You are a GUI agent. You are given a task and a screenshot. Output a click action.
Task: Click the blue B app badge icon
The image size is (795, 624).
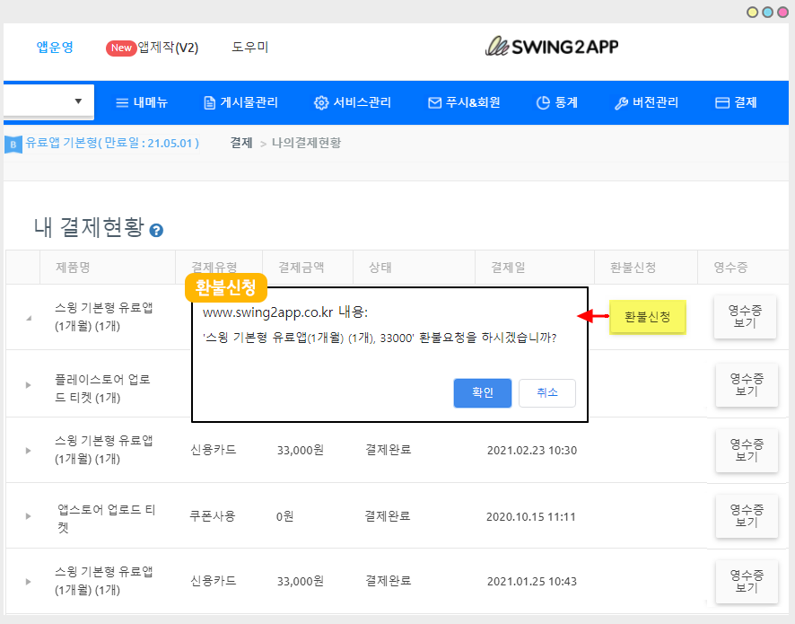pyautogui.click(x=13, y=144)
